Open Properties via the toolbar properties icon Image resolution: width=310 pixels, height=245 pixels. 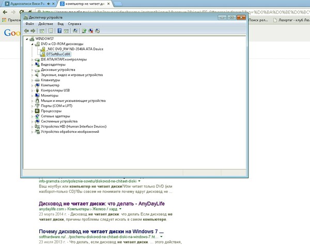click(51, 31)
